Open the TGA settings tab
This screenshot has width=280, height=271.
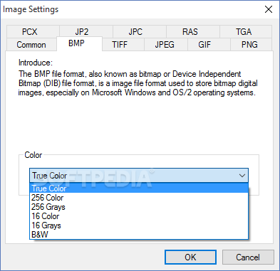(x=246, y=31)
